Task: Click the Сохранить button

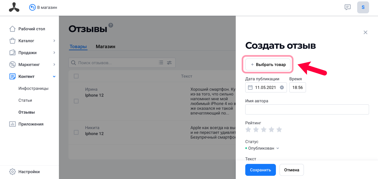Action: (260, 170)
